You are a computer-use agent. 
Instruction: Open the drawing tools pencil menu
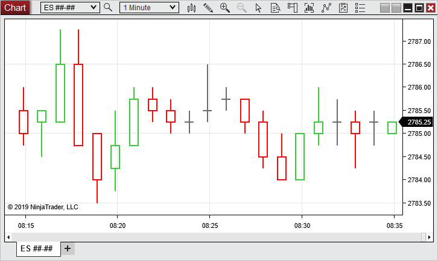point(208,8)
